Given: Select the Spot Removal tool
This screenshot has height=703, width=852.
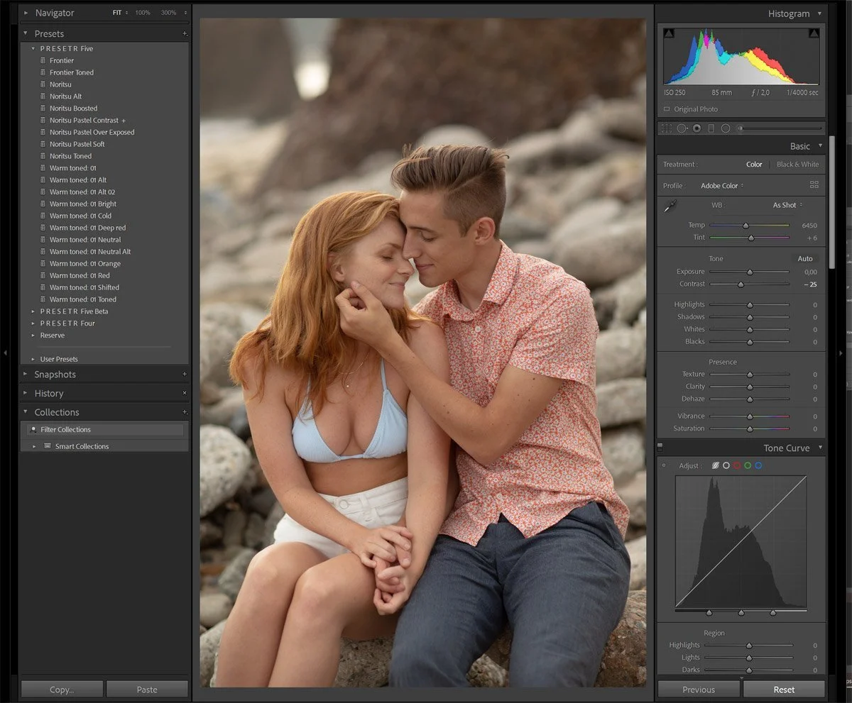Looking at the screenshot, I should [x=682, y=128].
